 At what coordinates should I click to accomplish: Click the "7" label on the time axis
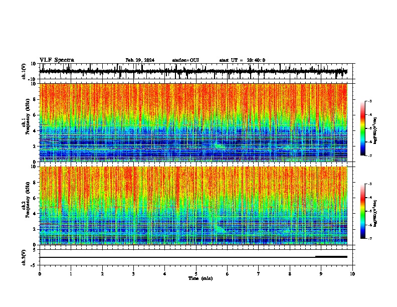[x=259, y=274]
